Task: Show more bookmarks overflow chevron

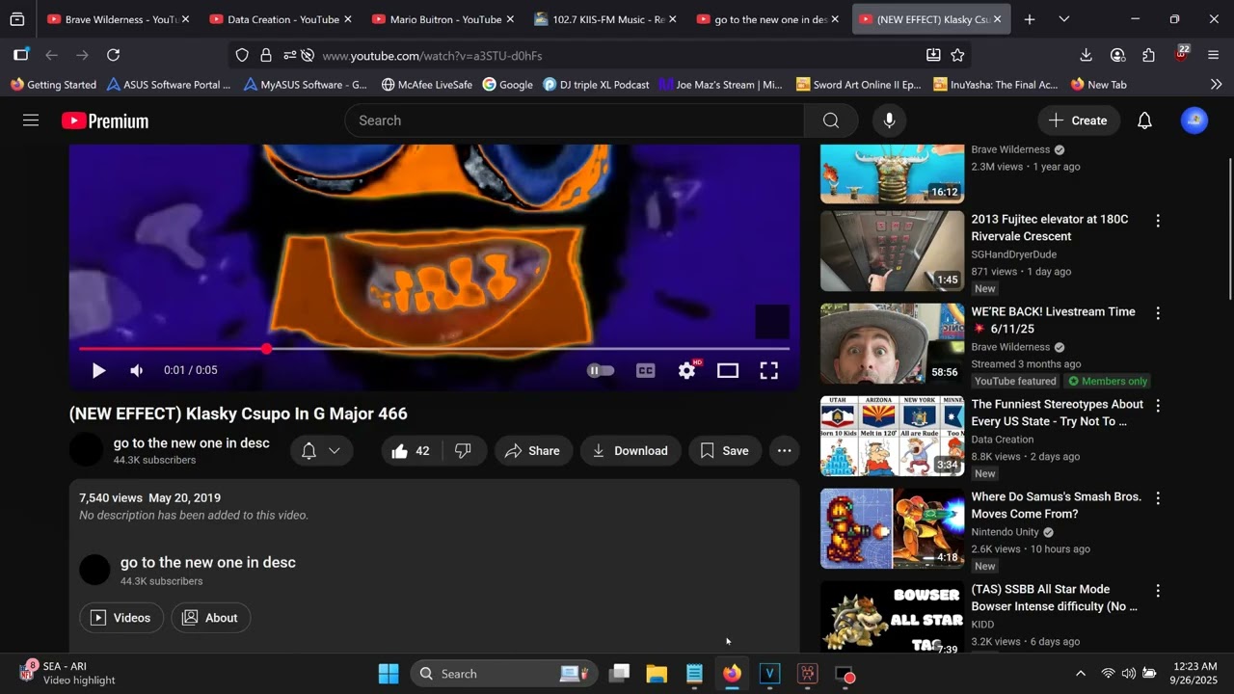Action: (1216, 85)
